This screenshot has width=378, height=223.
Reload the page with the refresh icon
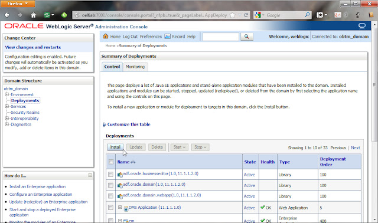[x=246, y=15]
